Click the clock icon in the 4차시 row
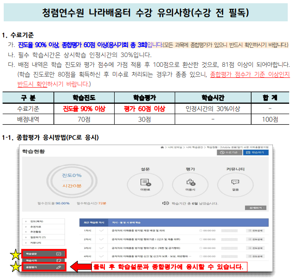 pos(200,256)
